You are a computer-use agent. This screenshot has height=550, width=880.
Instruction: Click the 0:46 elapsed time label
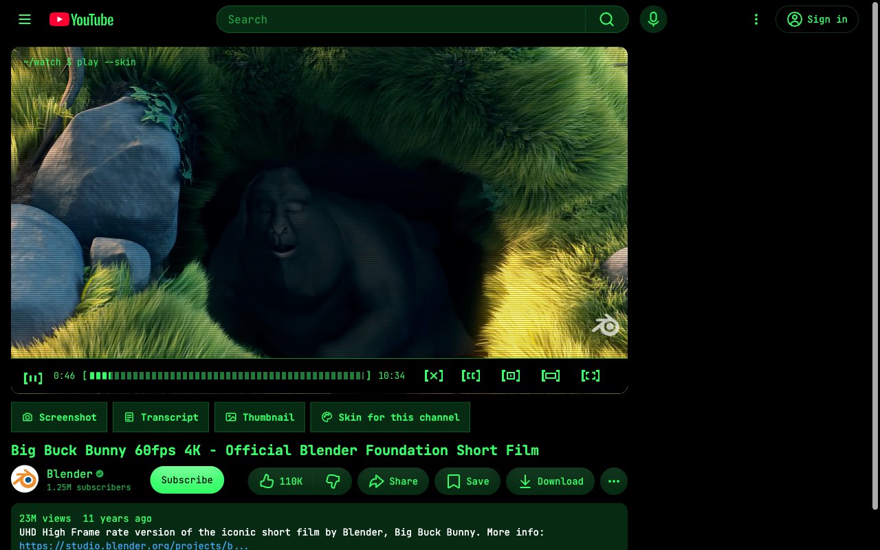[64, 375]
